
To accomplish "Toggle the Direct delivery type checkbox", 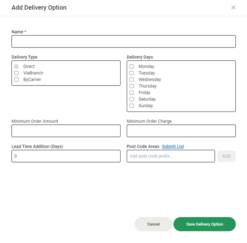I will coord(16,66).
